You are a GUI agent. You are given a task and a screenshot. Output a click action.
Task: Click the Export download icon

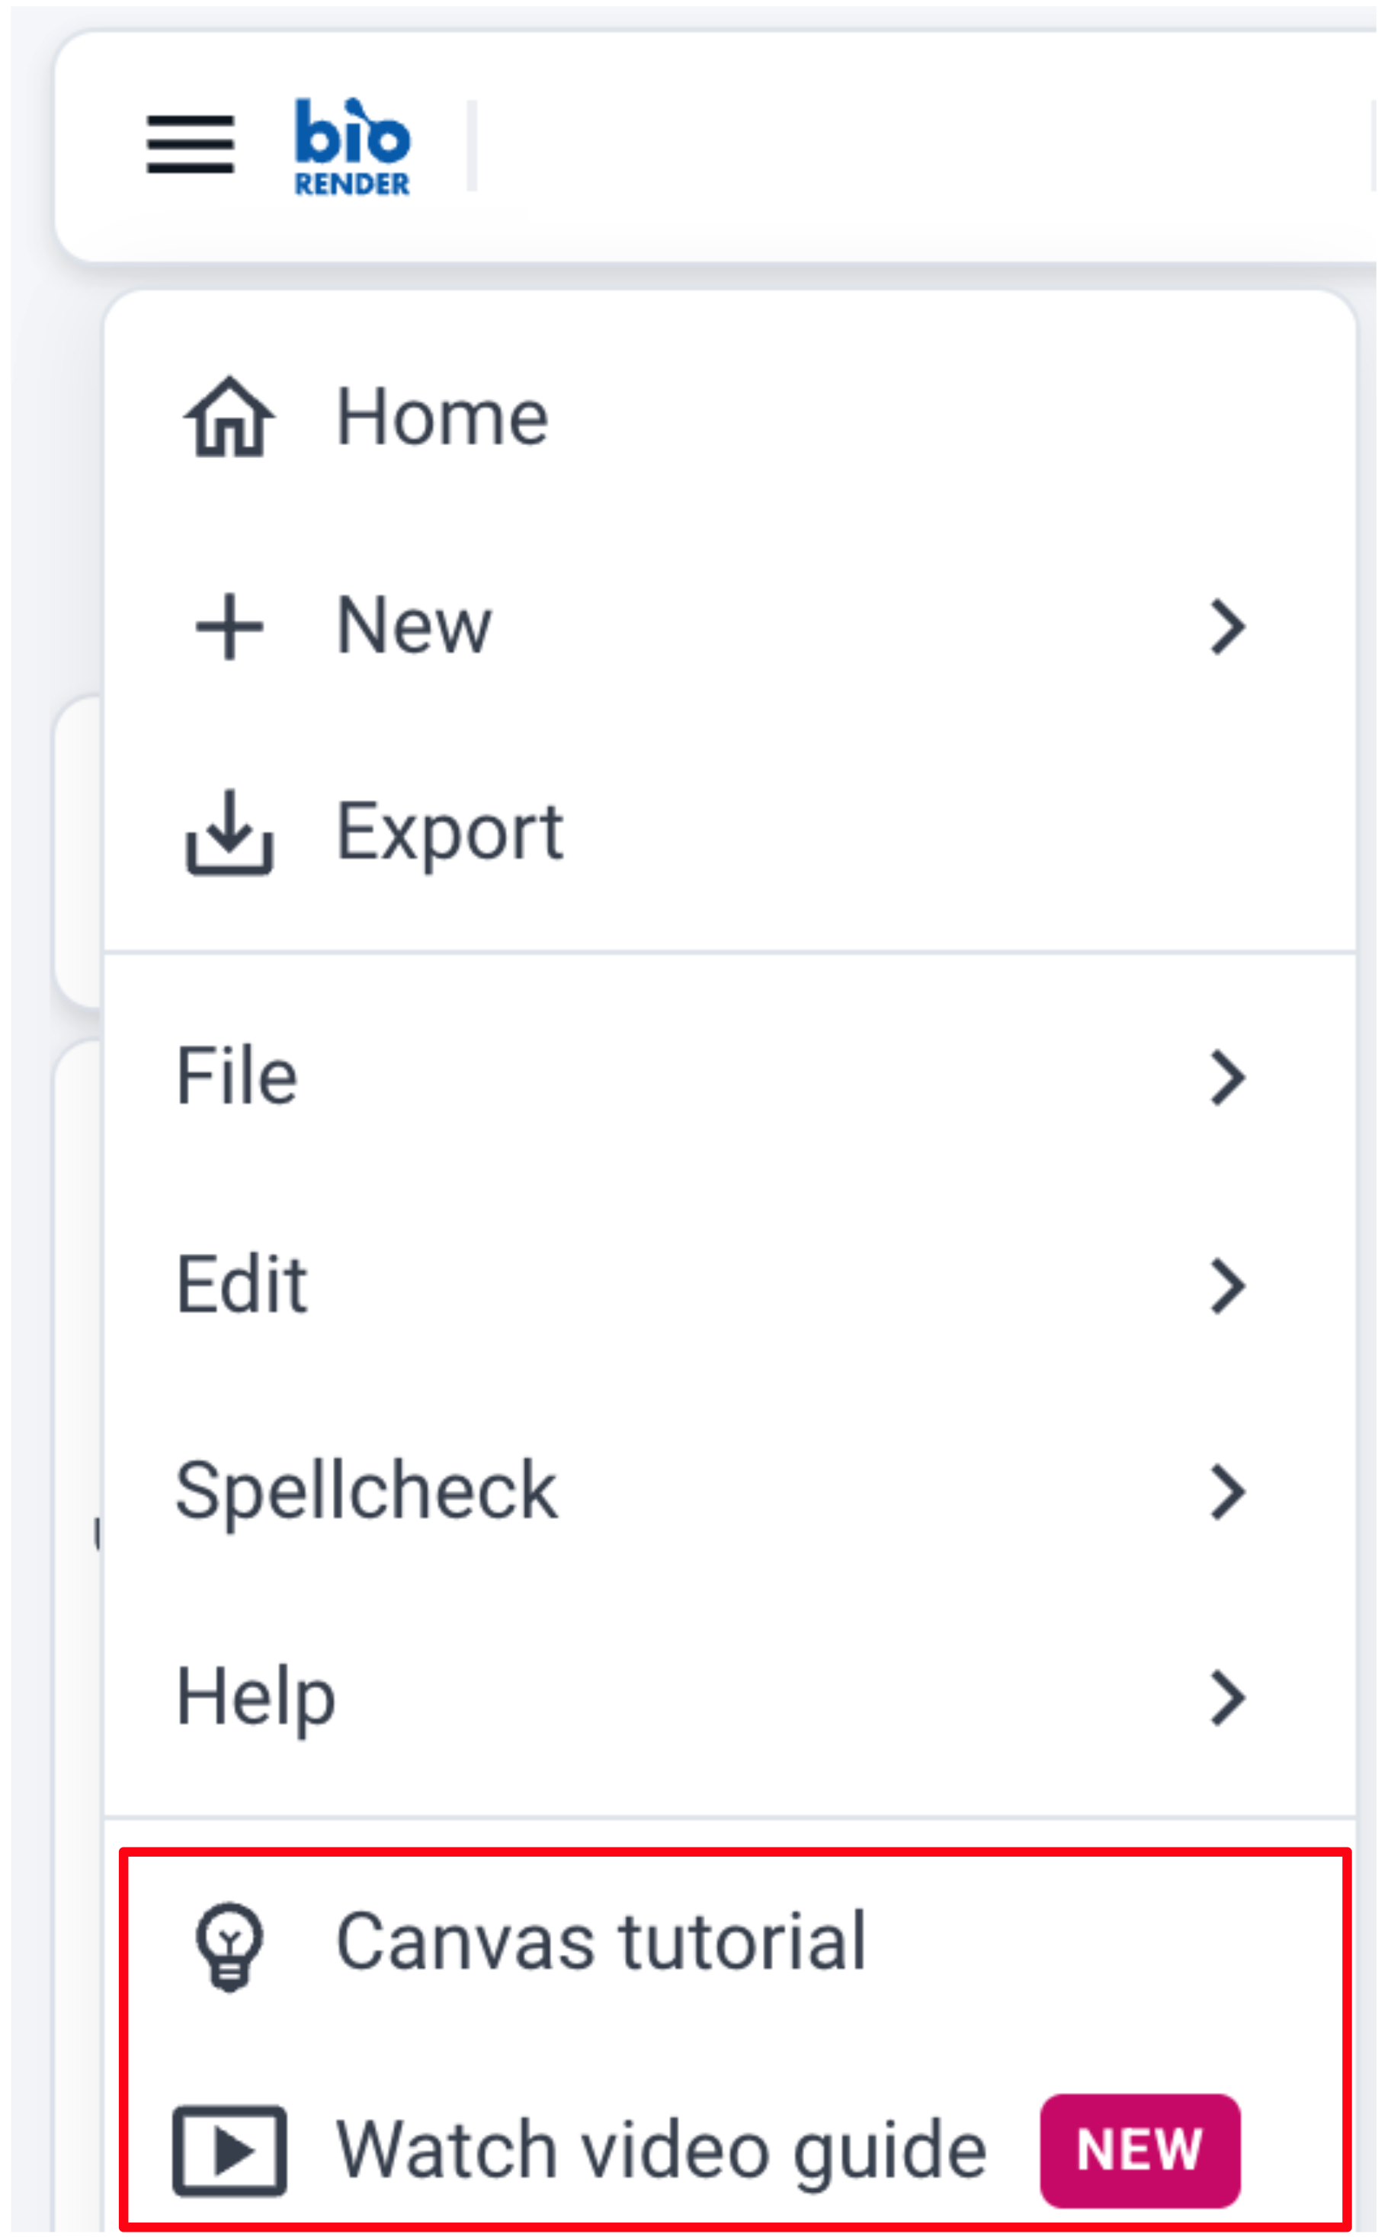(x=229, y=832)
